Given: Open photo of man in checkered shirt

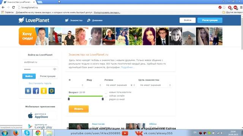Looking at the screenshot, I should [x=42, y=36].
